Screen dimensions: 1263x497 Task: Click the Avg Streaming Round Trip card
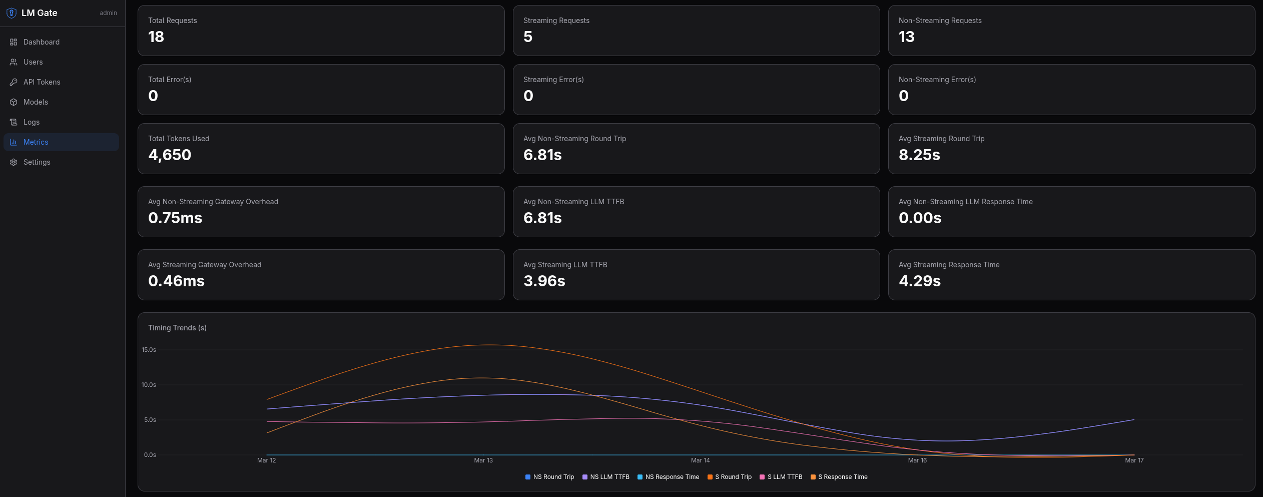pyautogui.click(x=1072, y=149)
